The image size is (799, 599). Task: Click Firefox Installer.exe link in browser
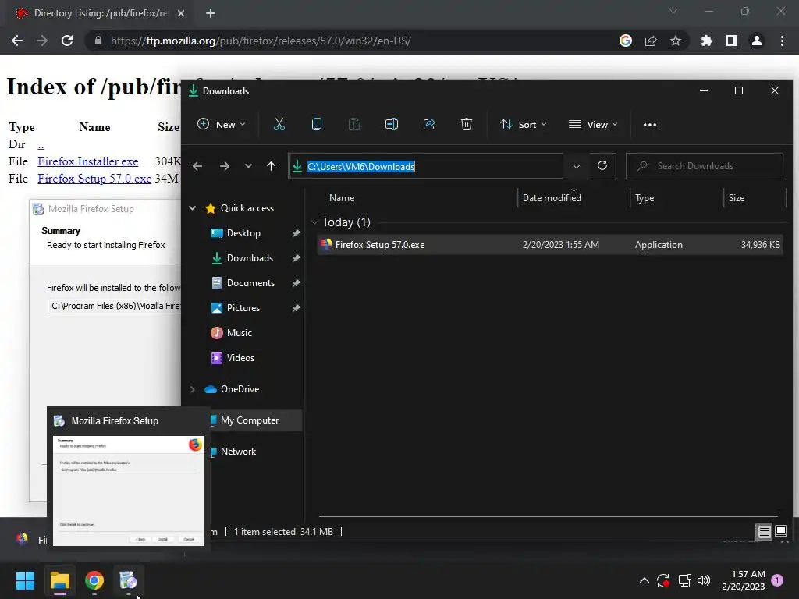(87, 161)
